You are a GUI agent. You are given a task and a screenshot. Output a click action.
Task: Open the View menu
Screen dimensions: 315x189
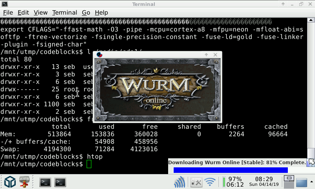[x=41, y=13]
